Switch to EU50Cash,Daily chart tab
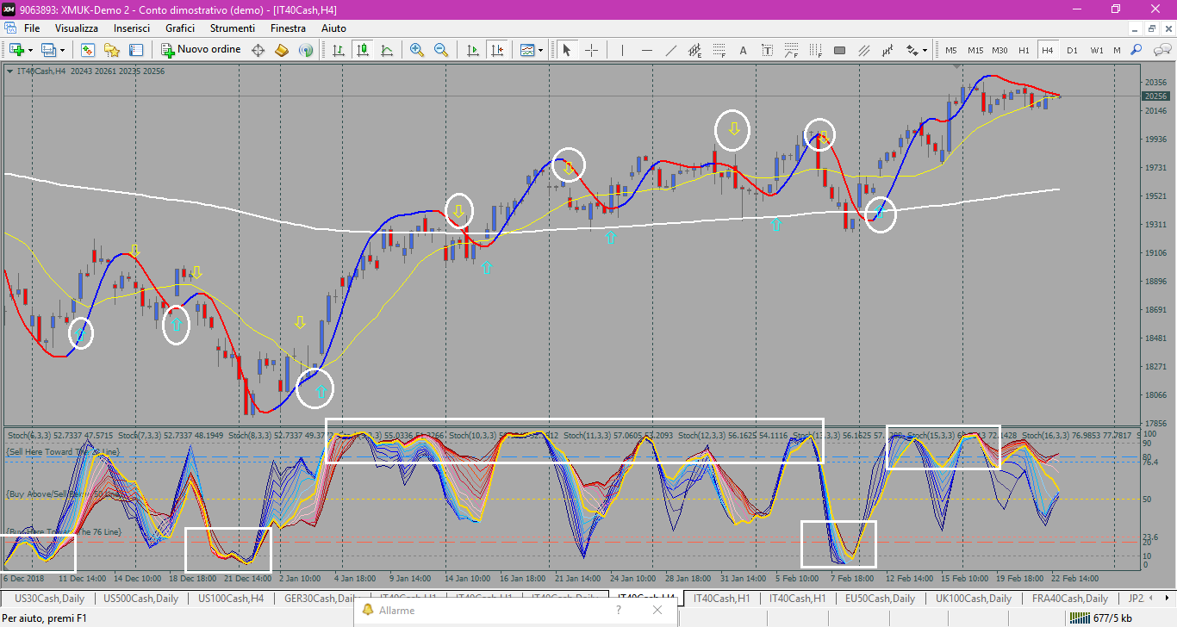The image size is (1177, 627). click(880, 599)
